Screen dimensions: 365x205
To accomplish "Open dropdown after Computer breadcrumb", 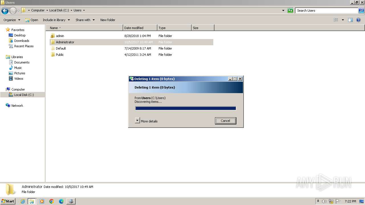I will (47, 10).
